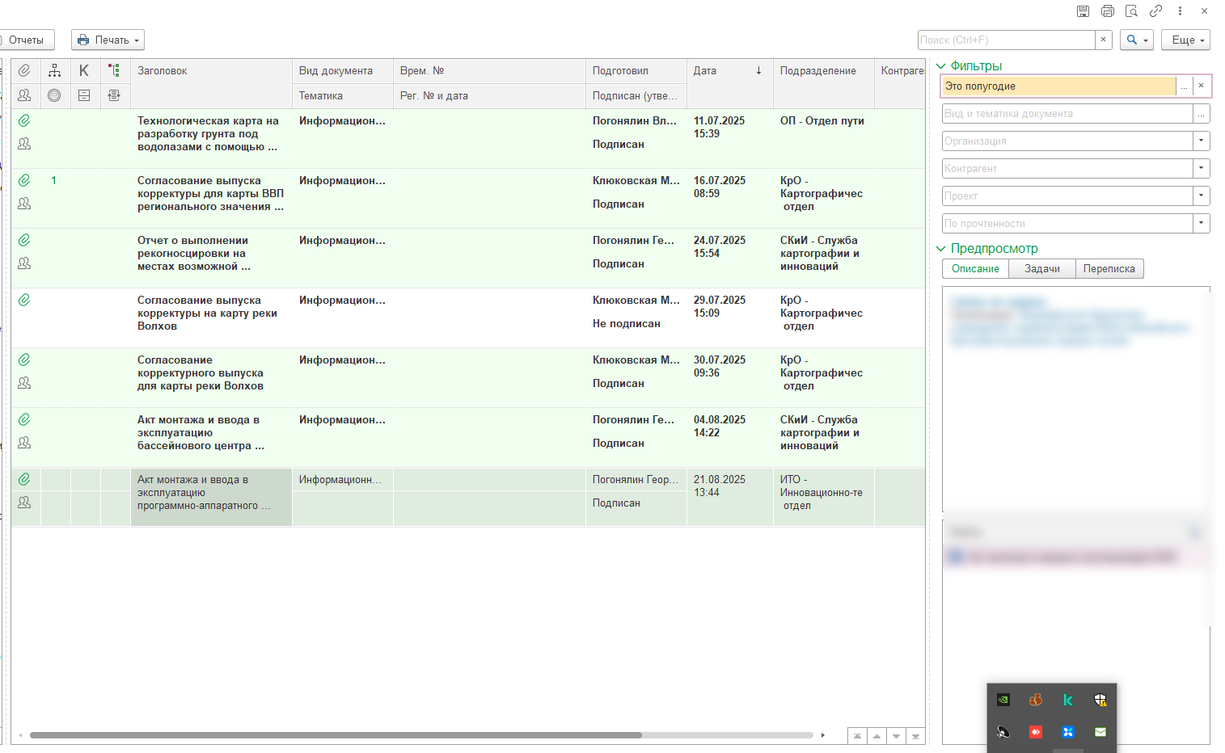Collapse the 'Предпросмотр' section
1225x753 pixels.
940,249
